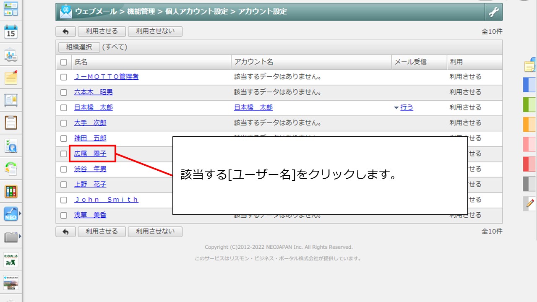The width and height of the screenshot is (537, 302).
Task: Expand the NEO sidebar icon submenu
Action: pyautogui.click(x=20, y=214)
